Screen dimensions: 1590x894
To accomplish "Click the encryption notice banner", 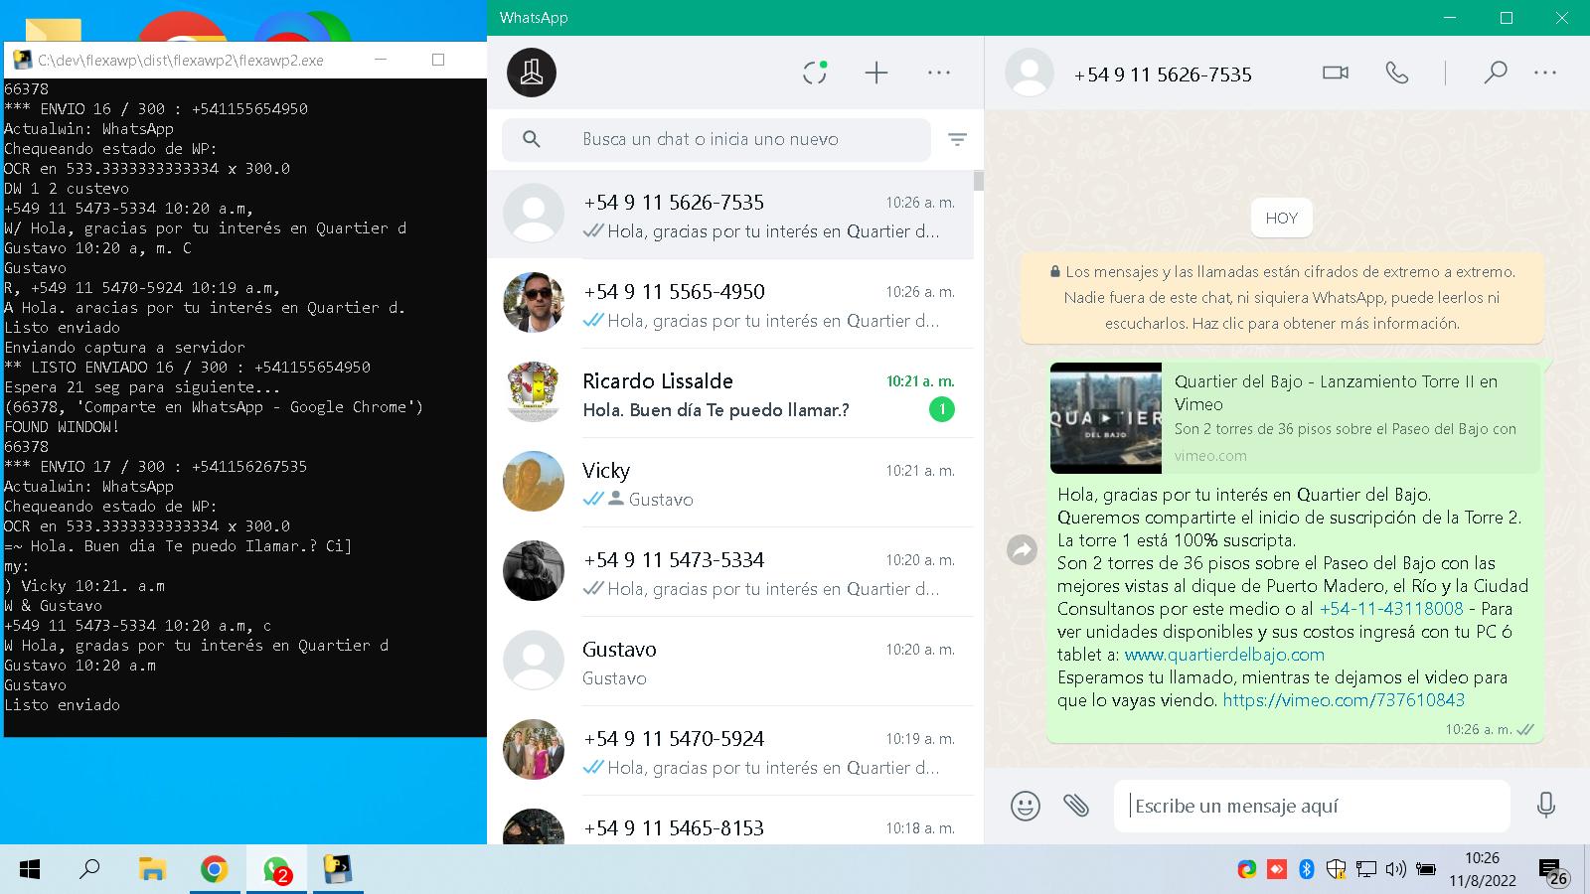I will [x=1282, y=297].
